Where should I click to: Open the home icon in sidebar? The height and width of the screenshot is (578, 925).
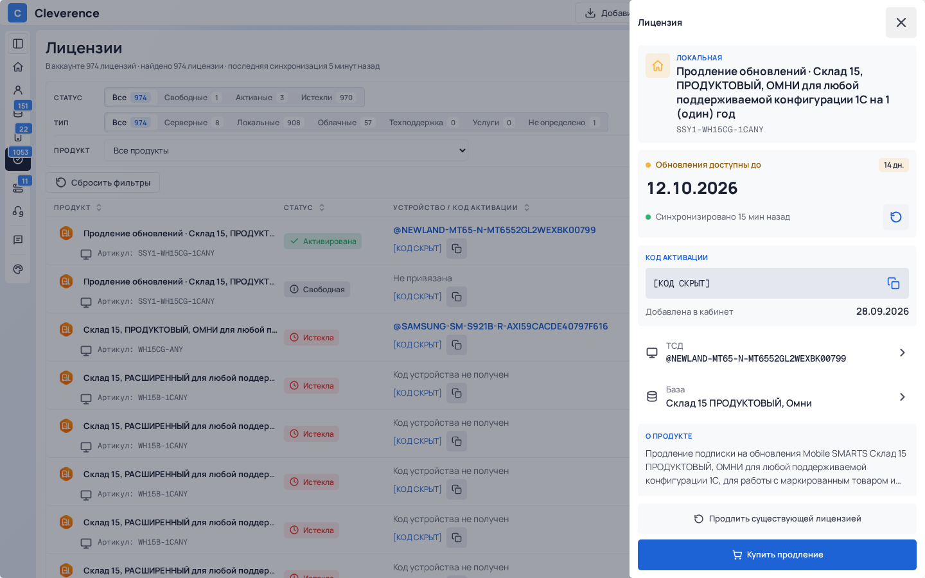click(18, 67)
